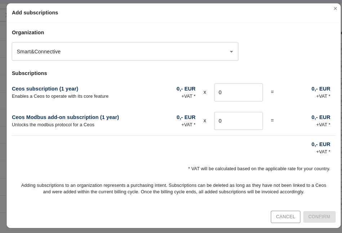Click the purchasing intent notice paragraph
The width and height of the screenshot is (342, 233).
click(173, 188)
